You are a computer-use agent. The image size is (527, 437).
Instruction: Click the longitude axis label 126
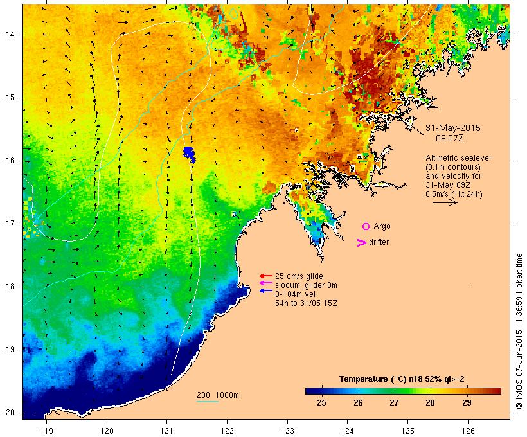(468, 431)
